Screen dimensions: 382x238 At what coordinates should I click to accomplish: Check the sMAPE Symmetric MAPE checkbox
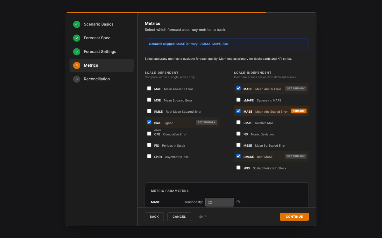tap(238, 100)
